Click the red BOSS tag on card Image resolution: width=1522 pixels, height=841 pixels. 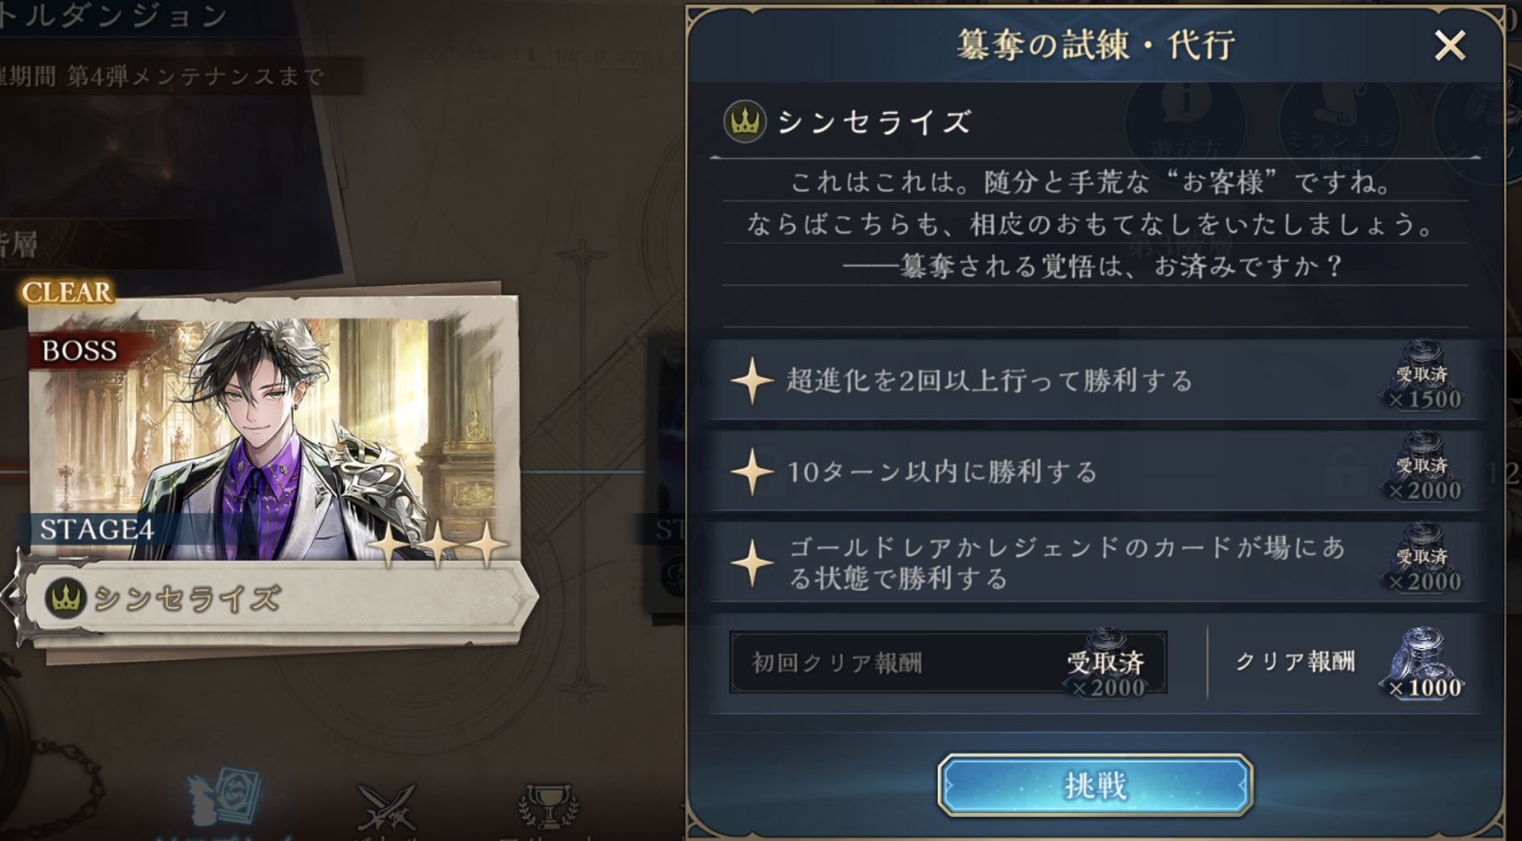point(79,350)
